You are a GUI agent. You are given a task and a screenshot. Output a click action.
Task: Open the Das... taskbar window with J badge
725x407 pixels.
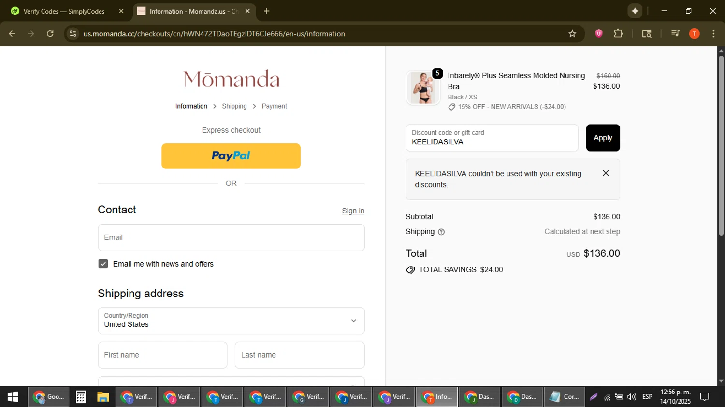coord(479,397)
